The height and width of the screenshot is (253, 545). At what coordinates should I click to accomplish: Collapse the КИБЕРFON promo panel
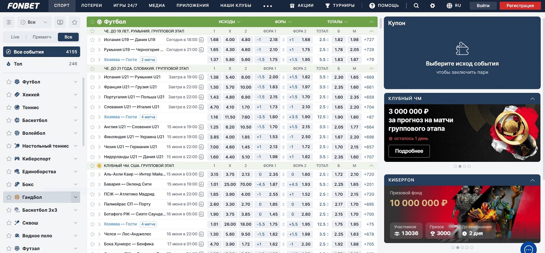click(x=532, y=180)
